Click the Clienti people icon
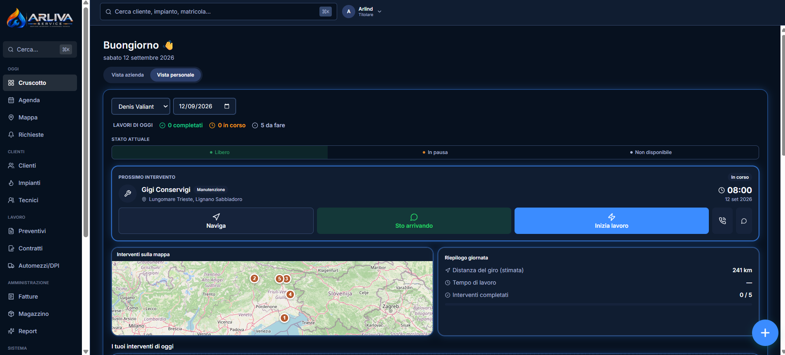This screenshot has height=355, width=785. pos(11,166)
